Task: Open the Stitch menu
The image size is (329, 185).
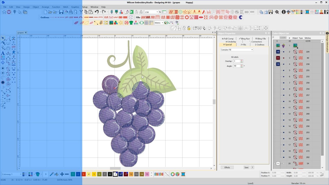Action: (x=66, y=7)
